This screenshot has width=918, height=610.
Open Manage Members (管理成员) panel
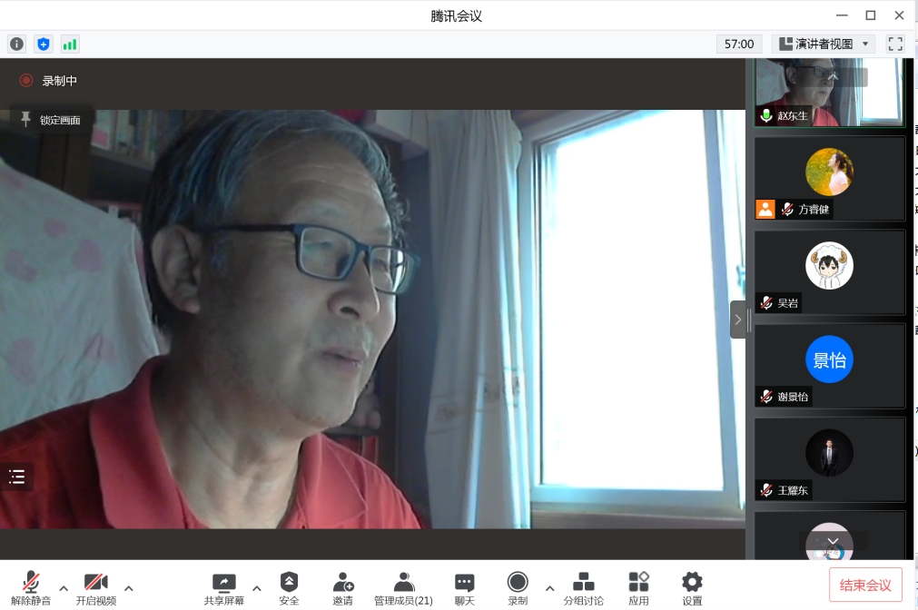point(403,587)
